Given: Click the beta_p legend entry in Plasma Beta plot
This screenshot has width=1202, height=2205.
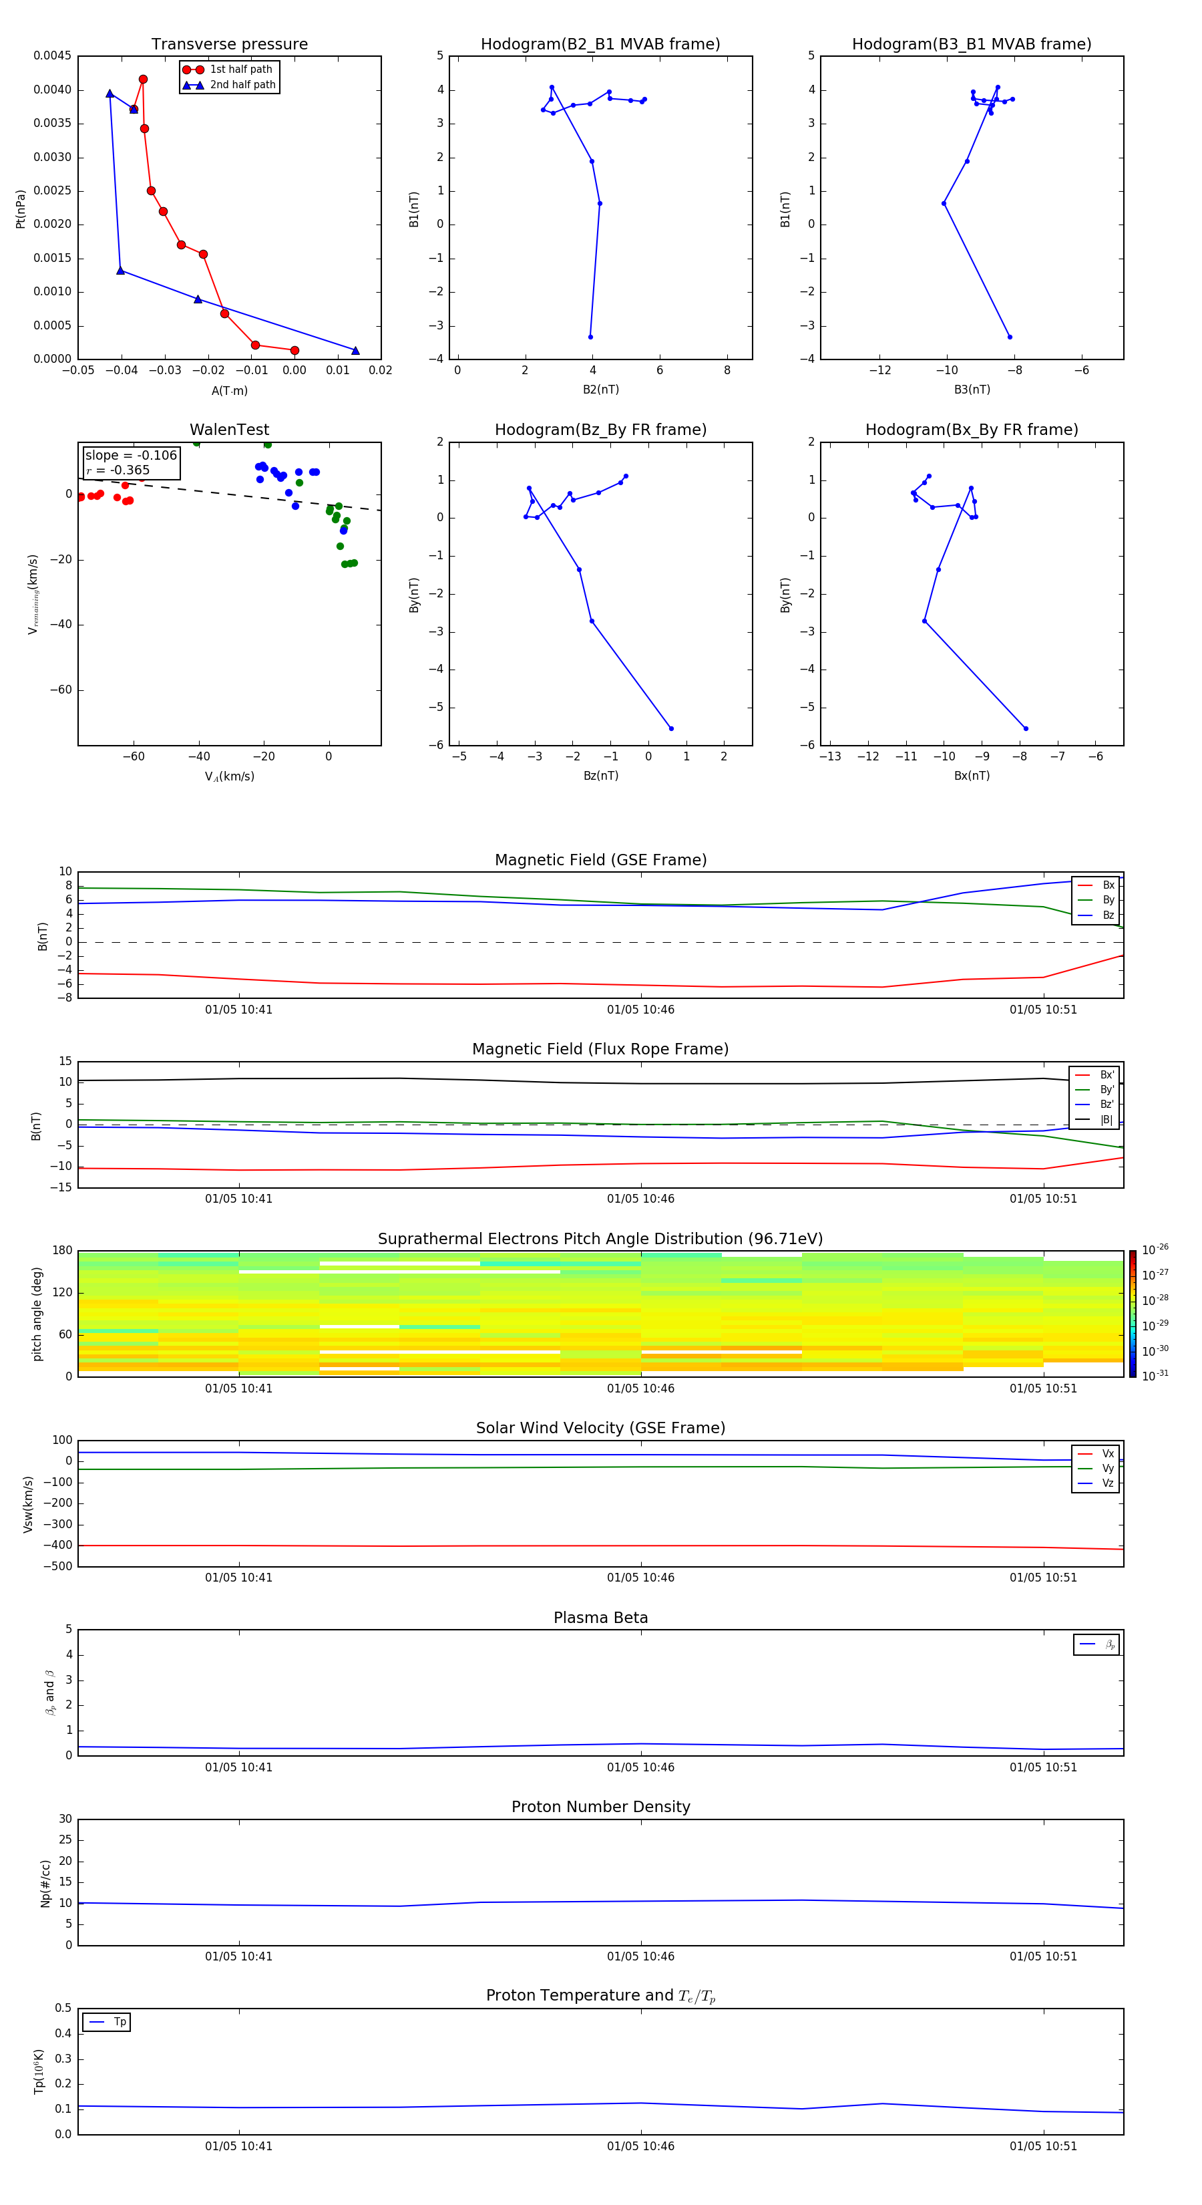Looking at the screenshot, I should click(x=1096, y=1644).
